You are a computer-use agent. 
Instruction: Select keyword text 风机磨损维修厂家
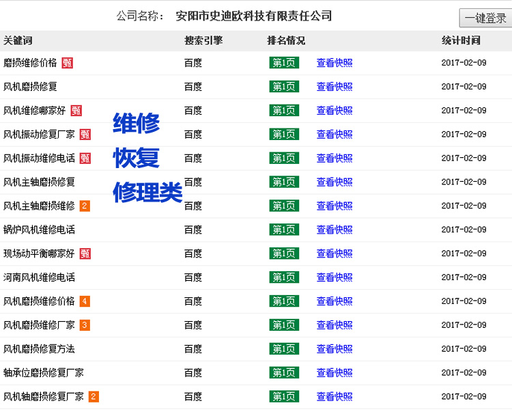point(39,325)
